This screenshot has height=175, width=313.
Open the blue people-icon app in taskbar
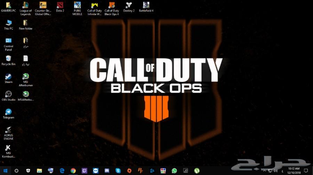152,170
